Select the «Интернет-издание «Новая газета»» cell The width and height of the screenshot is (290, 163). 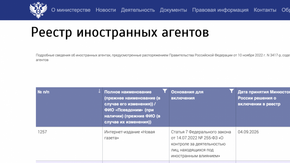[x=136, y=144]
